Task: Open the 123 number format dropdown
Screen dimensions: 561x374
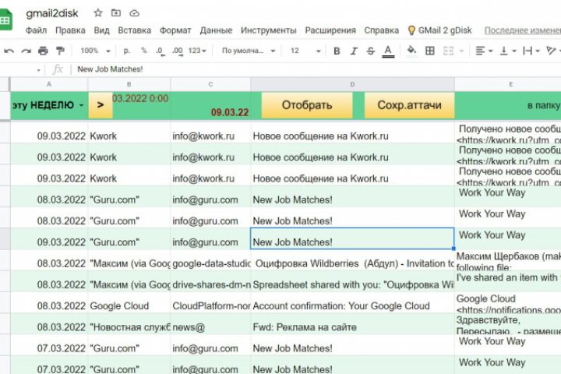Action: coord(197,51)
